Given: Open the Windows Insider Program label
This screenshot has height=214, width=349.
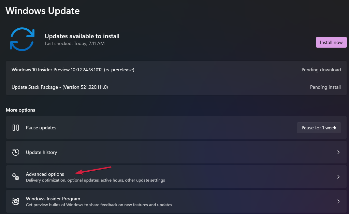Looking at the screenshot, I should point(53,199).
